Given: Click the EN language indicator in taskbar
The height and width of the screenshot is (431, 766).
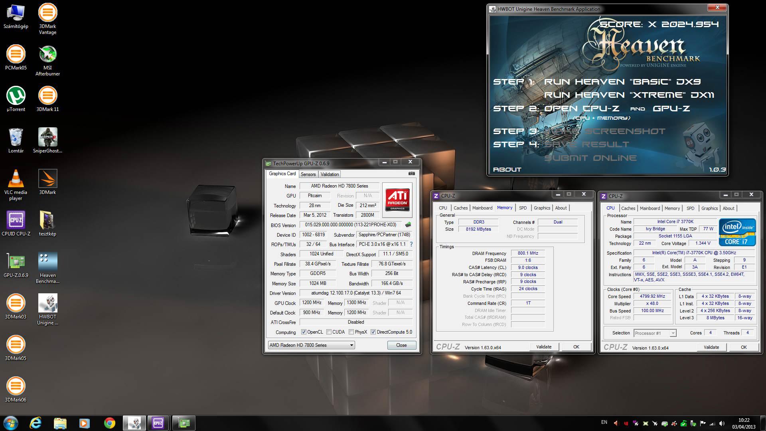Looking at the screenshot, I should pyautogui.click(x=604, y=422).
